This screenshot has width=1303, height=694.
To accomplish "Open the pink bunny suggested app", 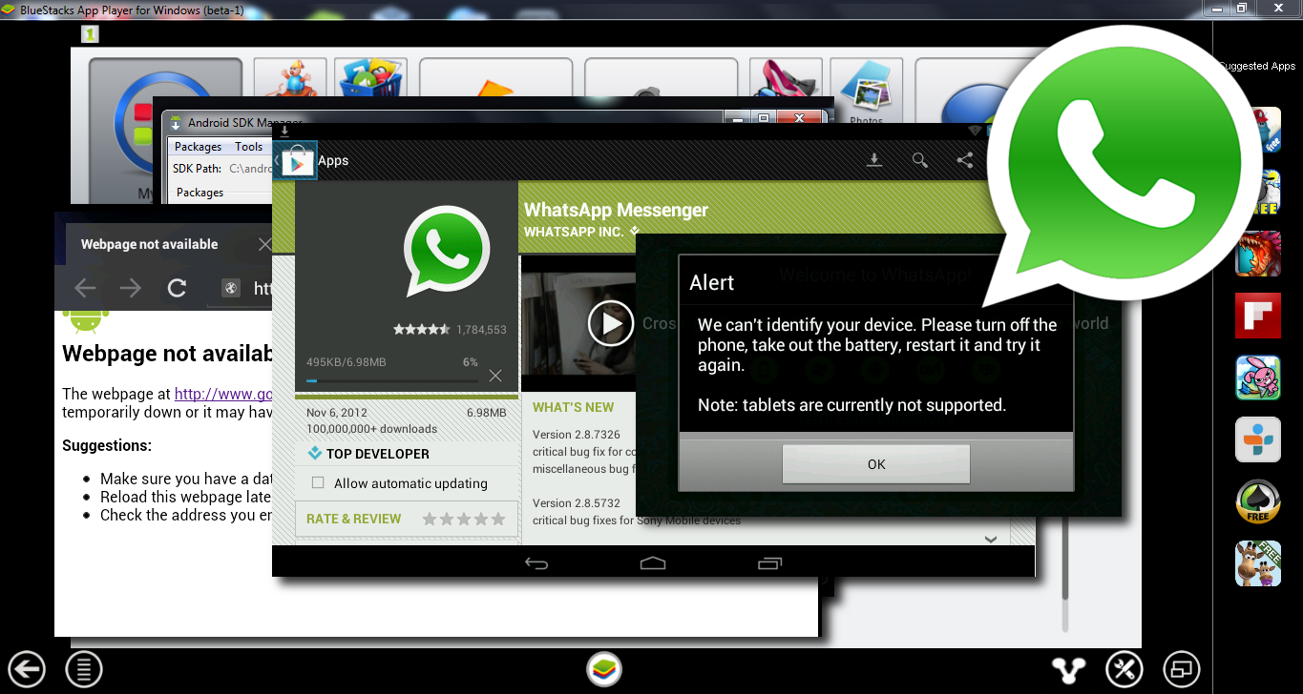I will [1257, 378].
